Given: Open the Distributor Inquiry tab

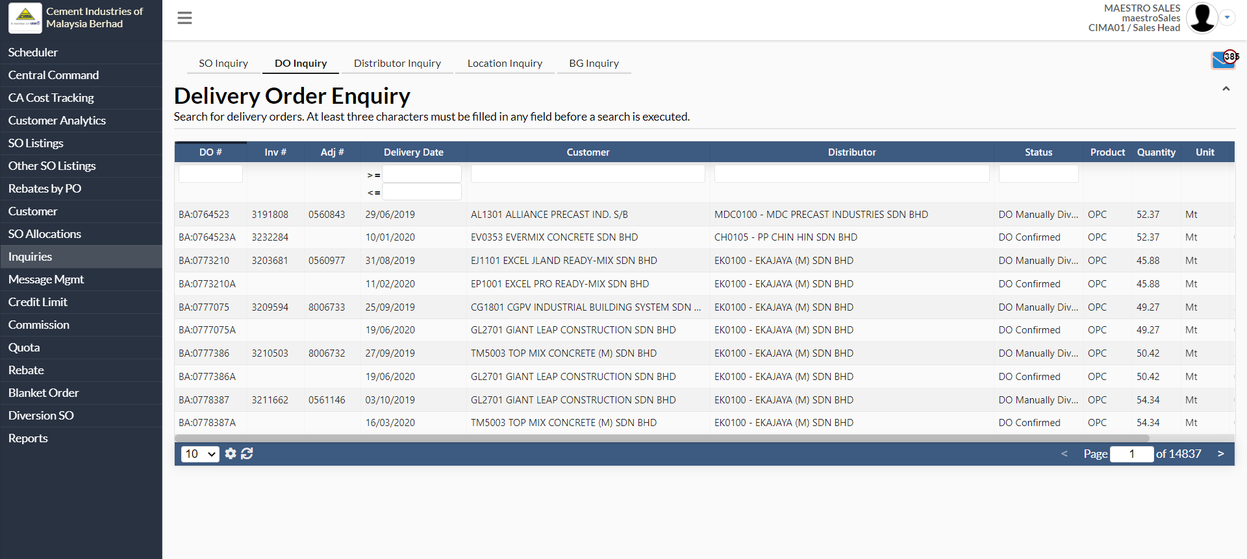Looking at the screenshot, I should [x=397, y=64].
